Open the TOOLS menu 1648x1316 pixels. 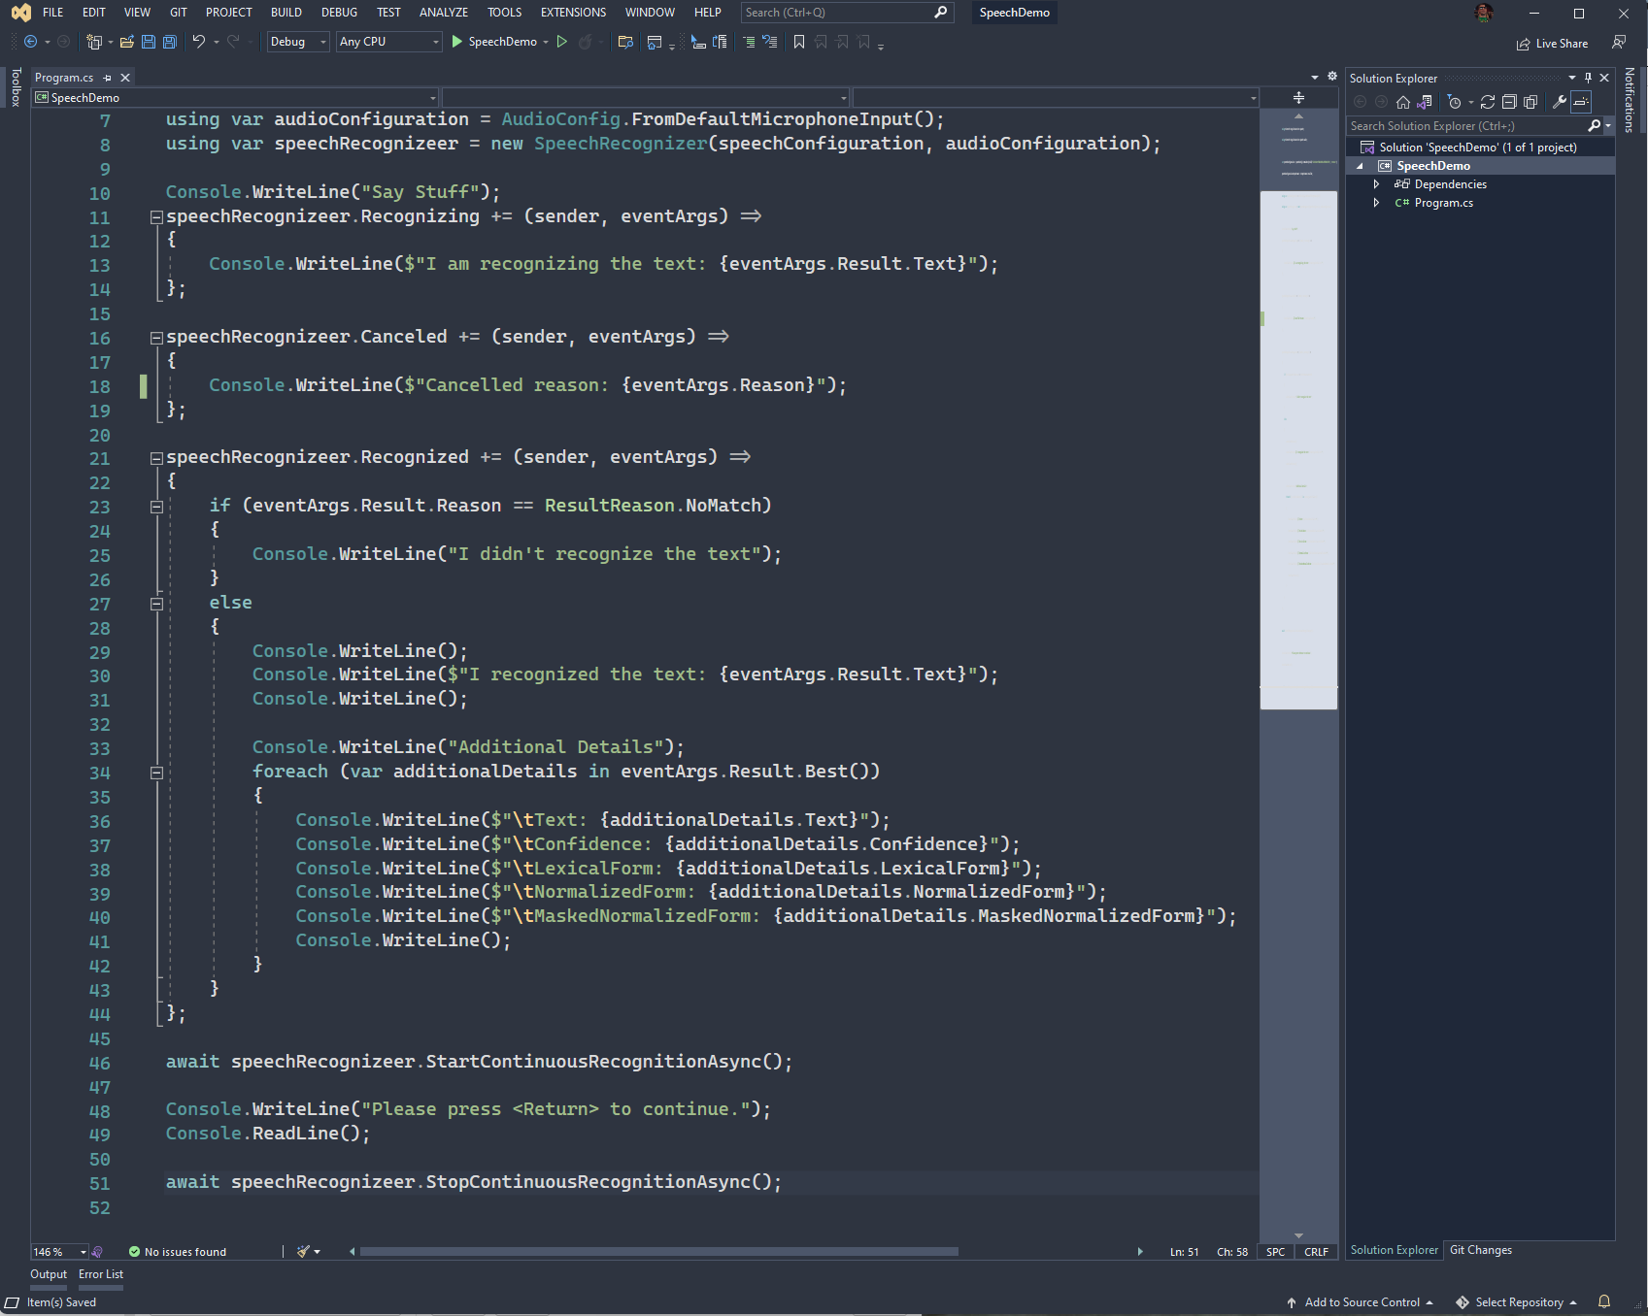click(505, 13)
